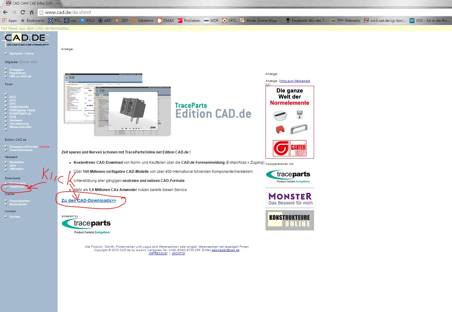Image resolution: width=452 pixels, height=312 pixels.
Task: Open the Moderatoren link
Action: [18, 204]
